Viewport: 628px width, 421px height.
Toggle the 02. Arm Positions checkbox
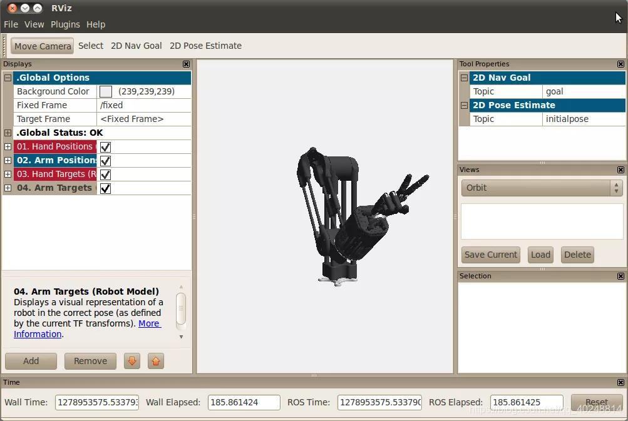click(105, 161)
